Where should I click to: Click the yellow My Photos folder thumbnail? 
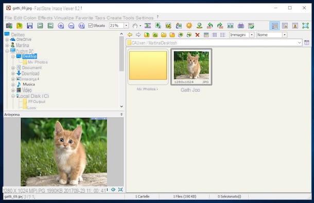tap(148, 67)
